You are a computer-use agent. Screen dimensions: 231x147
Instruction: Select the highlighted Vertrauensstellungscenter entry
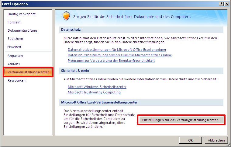pos(28,72)
